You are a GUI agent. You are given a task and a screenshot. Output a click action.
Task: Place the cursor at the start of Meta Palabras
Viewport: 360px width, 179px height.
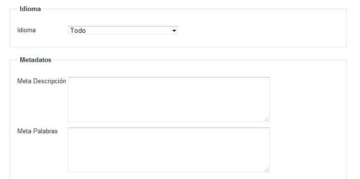pos(70,130)
